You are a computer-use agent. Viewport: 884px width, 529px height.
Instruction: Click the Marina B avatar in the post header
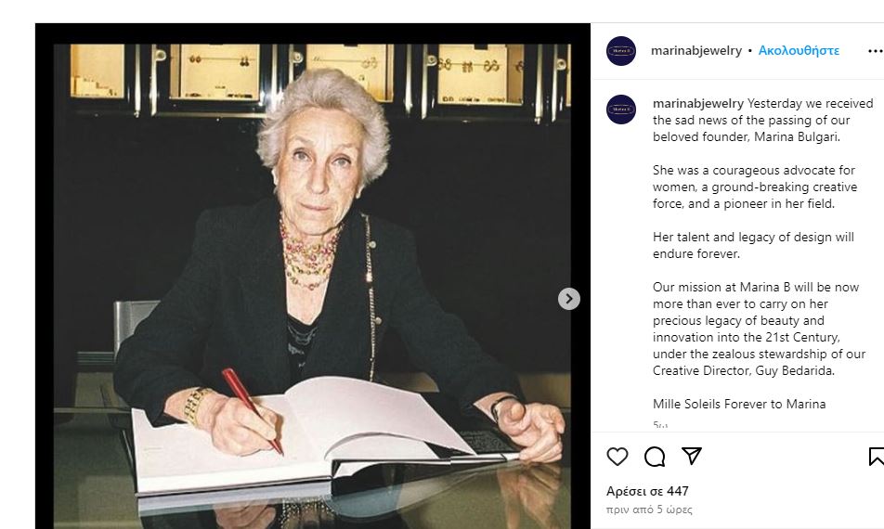pos(621,51)
